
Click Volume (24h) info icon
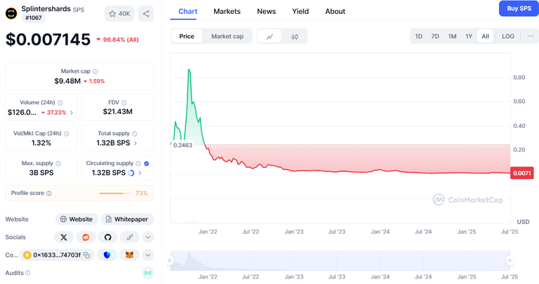pyautogui.click(x=60, y=103)
